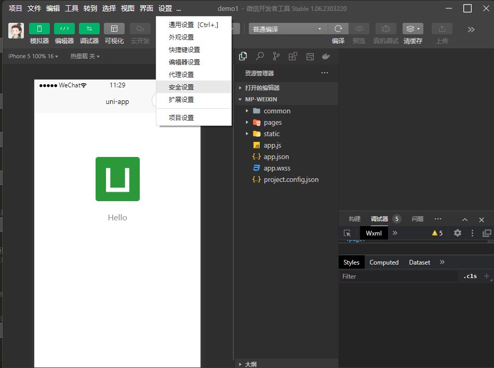This screenshot has height=368, width=494.
Task: Select 代理设置 menu entry
Action: 194,74
